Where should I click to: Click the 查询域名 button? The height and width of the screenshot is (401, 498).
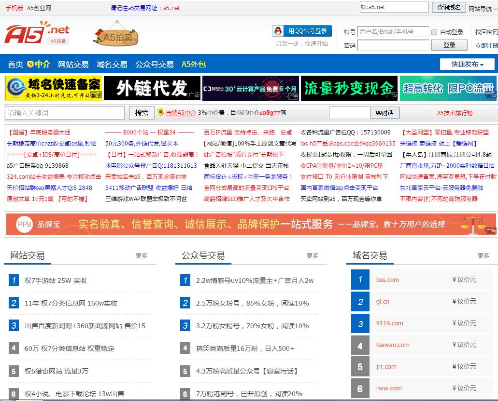point(449,7)
